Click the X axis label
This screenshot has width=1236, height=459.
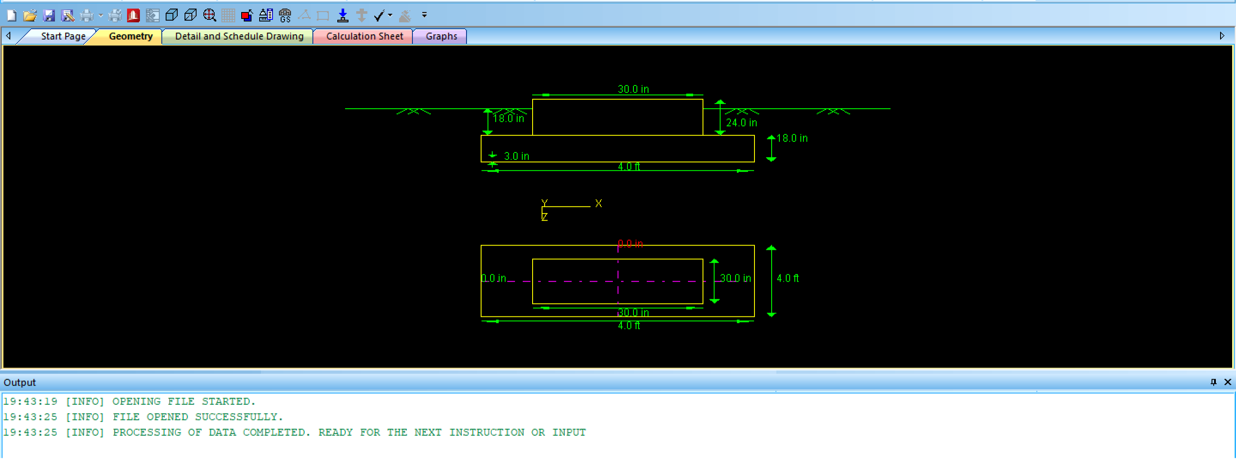598,204
